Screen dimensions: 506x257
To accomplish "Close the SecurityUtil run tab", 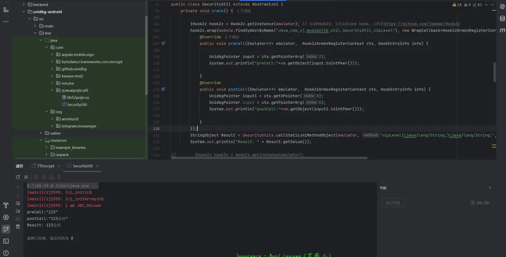I will [x=98, y=166].
